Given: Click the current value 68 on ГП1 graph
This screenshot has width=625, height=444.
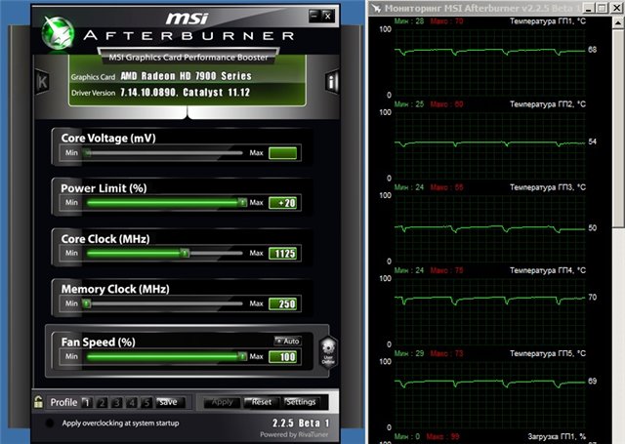Looking at the screenshot, I should pos(593,50).
